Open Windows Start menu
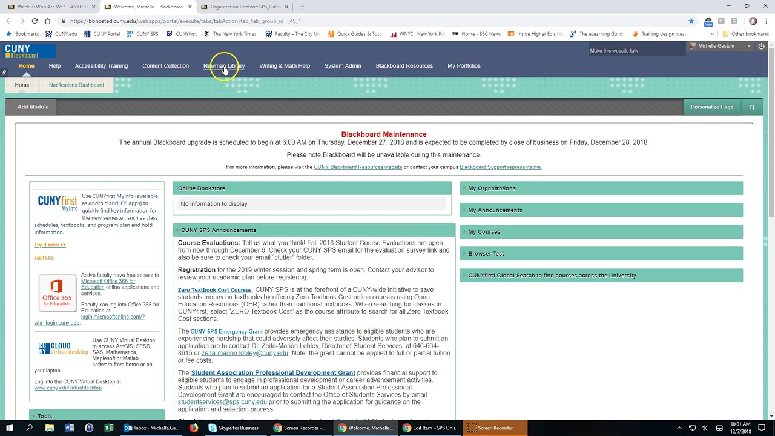The width and height of the screenshot is (775, 436). 10,428
